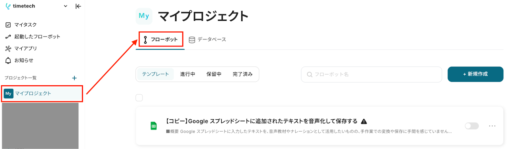Switch to the データベース tab
This screenshot has width=517, height=149.
pos(207,39)
